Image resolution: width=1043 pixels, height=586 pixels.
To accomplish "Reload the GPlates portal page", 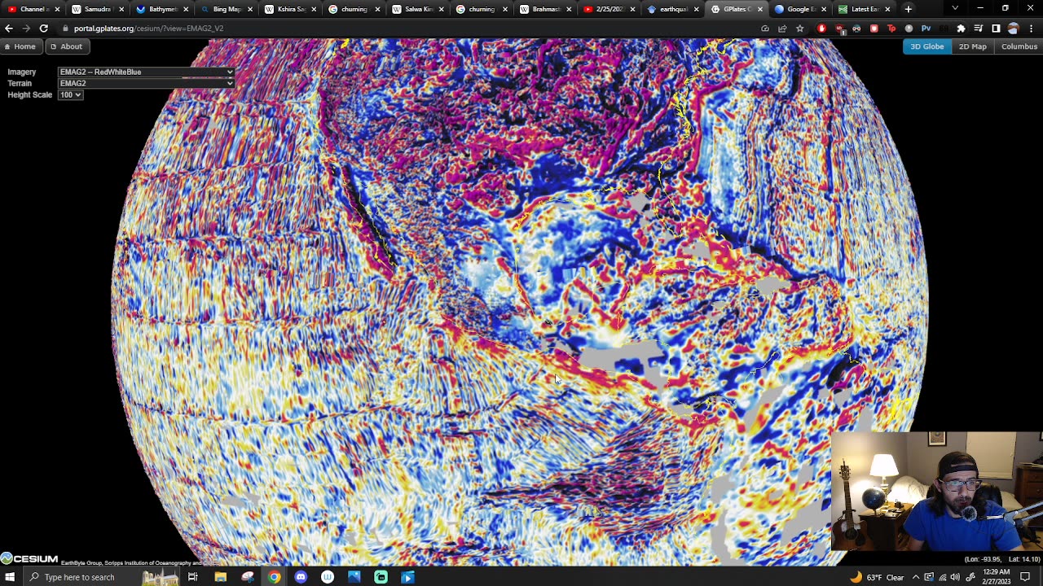I will tap(43, 28).
